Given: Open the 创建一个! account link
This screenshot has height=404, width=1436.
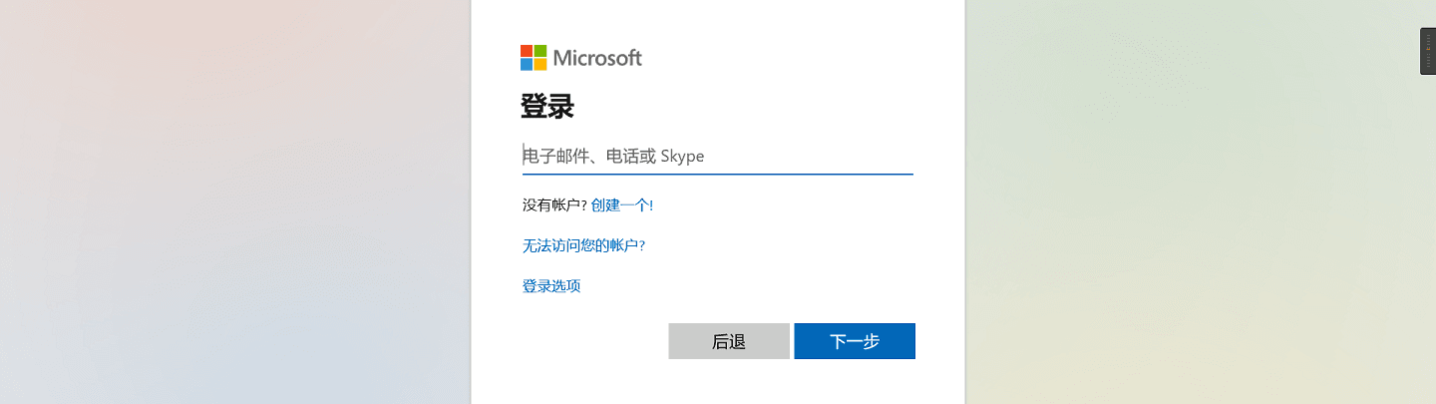Looking at the screenshot, I should [622, 204].
